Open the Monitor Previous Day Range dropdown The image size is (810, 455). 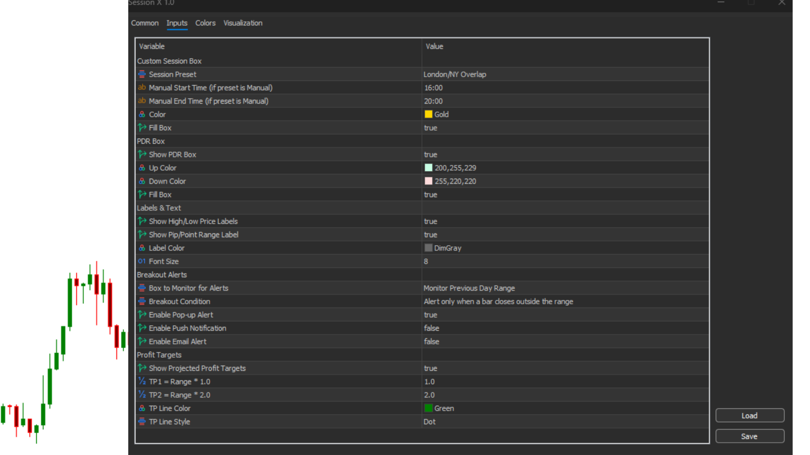(469, 288)
